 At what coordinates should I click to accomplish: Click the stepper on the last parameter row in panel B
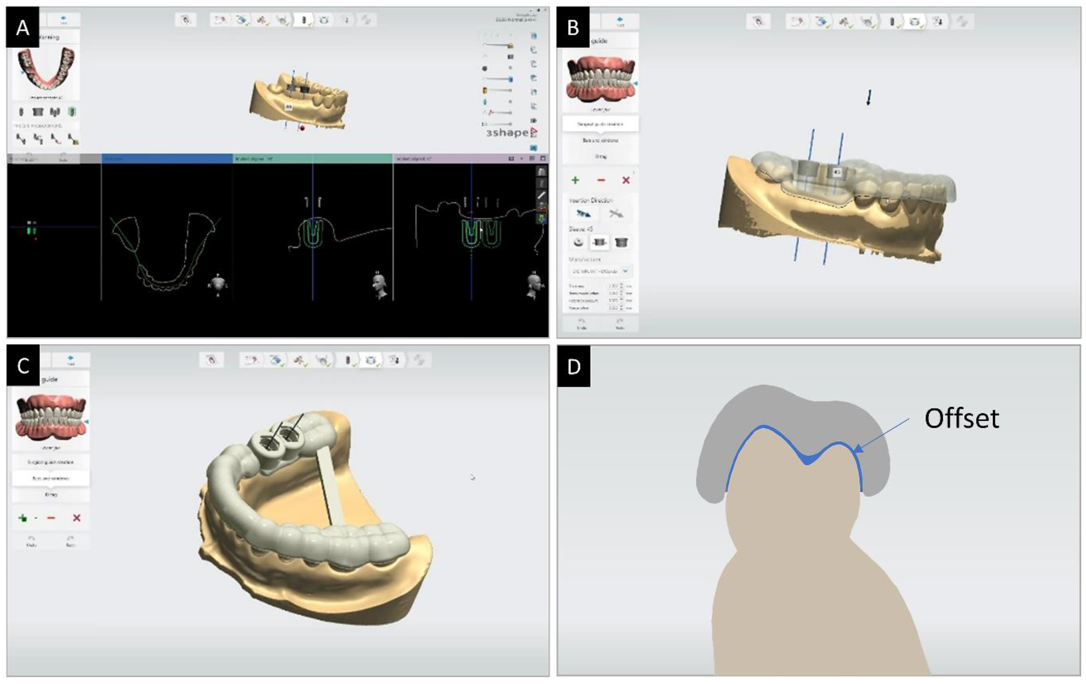622,308
